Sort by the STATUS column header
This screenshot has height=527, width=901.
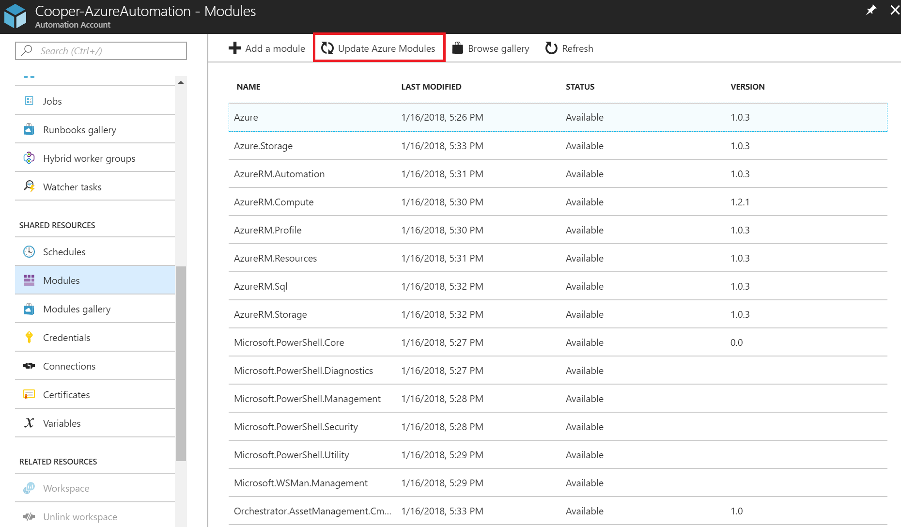pyautogui.click(x=580, y=86)
